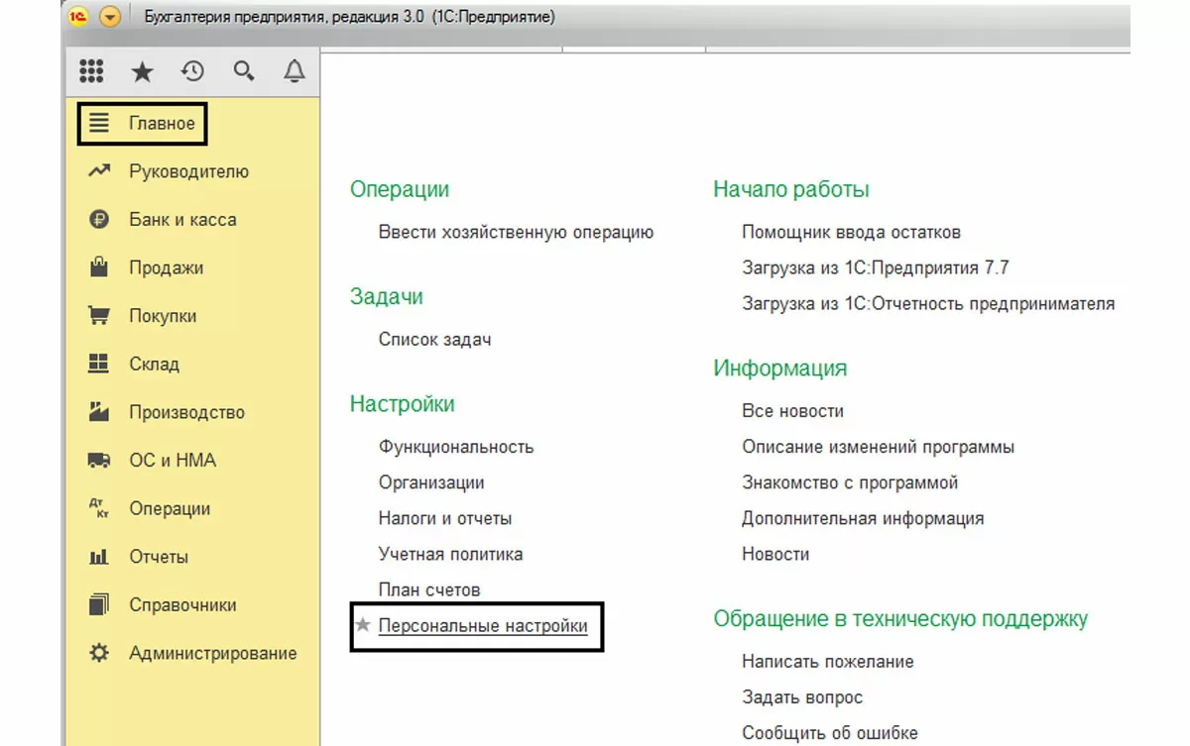The height and width of the screenshot is (746, 1190).
Task: Click the Банк и касса ruble icon
Action: point(99,220)
